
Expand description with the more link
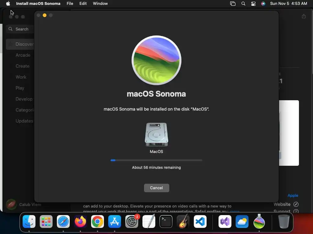(x=235, y=211)
